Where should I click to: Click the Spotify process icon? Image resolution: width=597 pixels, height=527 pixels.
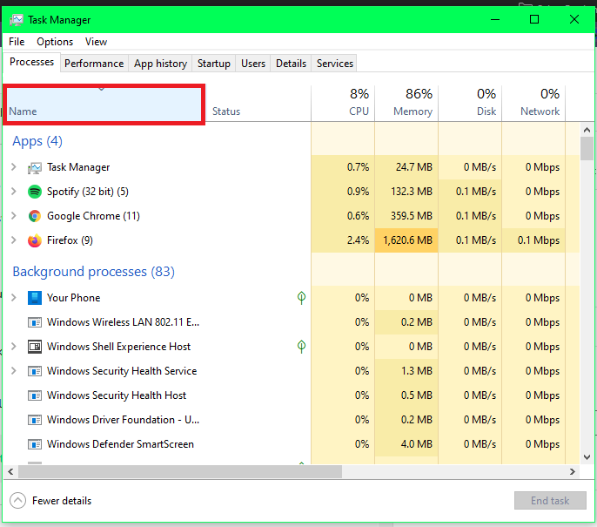pyautogui.click(x=35, y=192)
